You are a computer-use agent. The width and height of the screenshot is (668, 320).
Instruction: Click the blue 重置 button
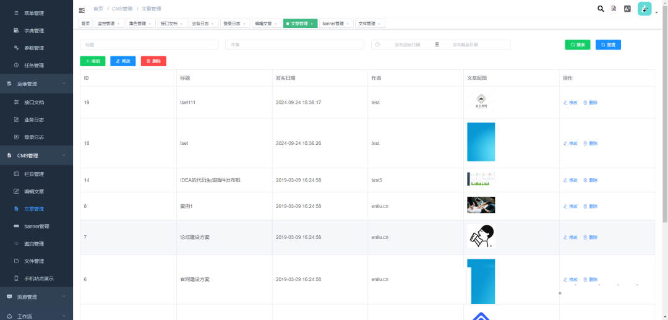pyautogui.click(x=608, y=45)
